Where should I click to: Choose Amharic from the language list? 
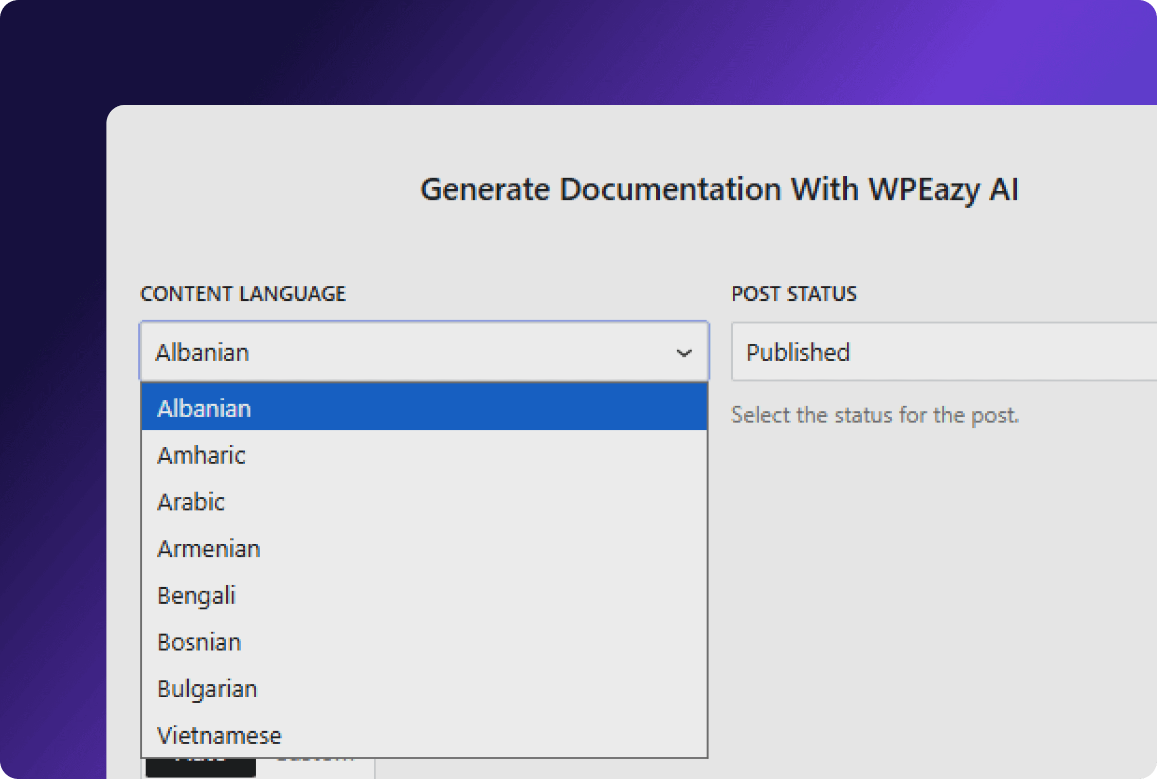[x=424, y=455]
